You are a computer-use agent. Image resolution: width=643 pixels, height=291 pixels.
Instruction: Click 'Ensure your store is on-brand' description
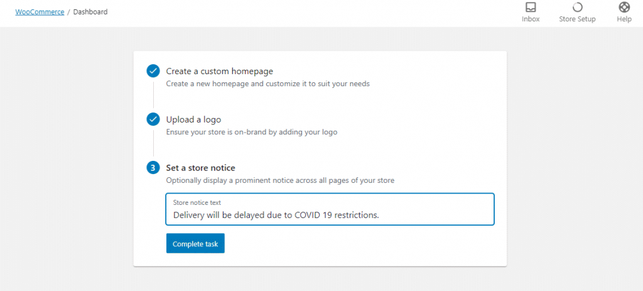[x=252, y=132]
